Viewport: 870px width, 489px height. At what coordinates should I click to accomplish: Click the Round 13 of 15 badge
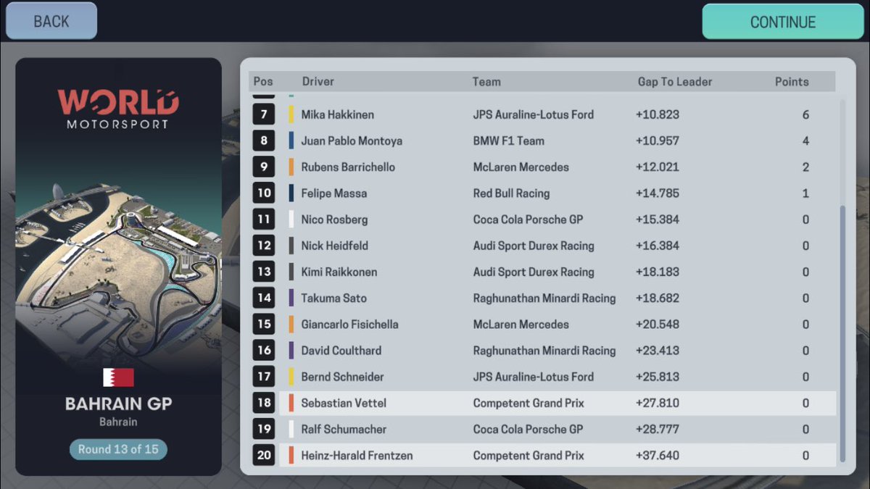(x=118, y=450)
